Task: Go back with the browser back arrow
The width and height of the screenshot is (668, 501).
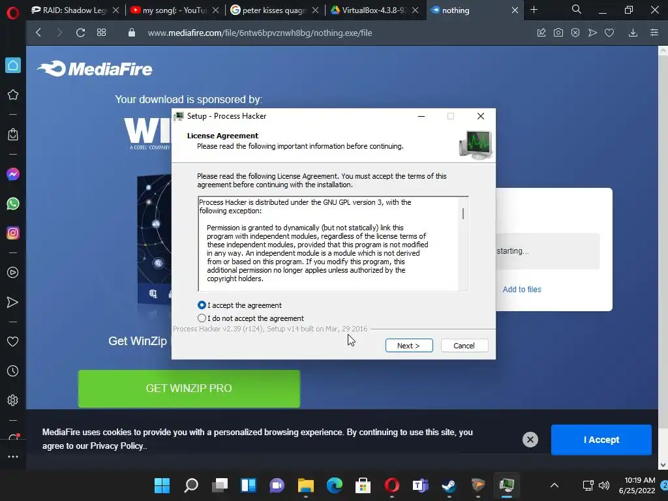Action: [38, 33]
